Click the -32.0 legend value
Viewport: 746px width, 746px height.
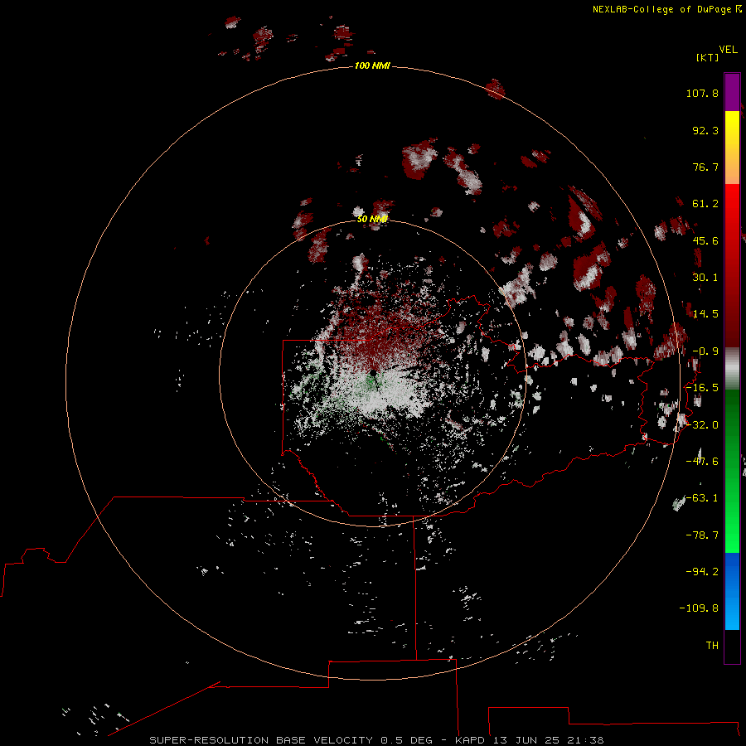tap(702, 425)
